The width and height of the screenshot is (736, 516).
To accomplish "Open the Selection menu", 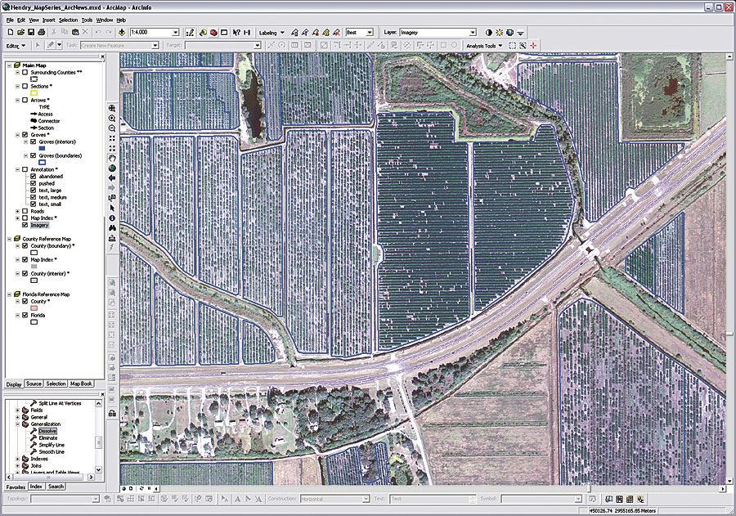I will 68,20.
